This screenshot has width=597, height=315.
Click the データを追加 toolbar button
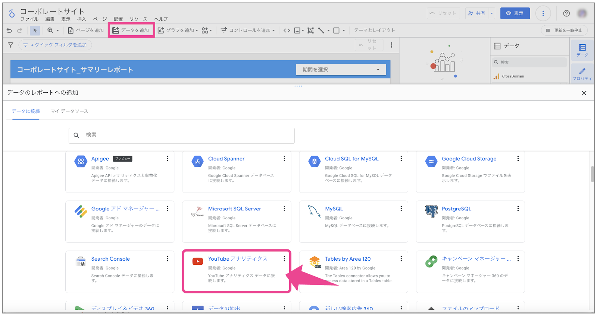pyautogui.click(x=131, y=31)
